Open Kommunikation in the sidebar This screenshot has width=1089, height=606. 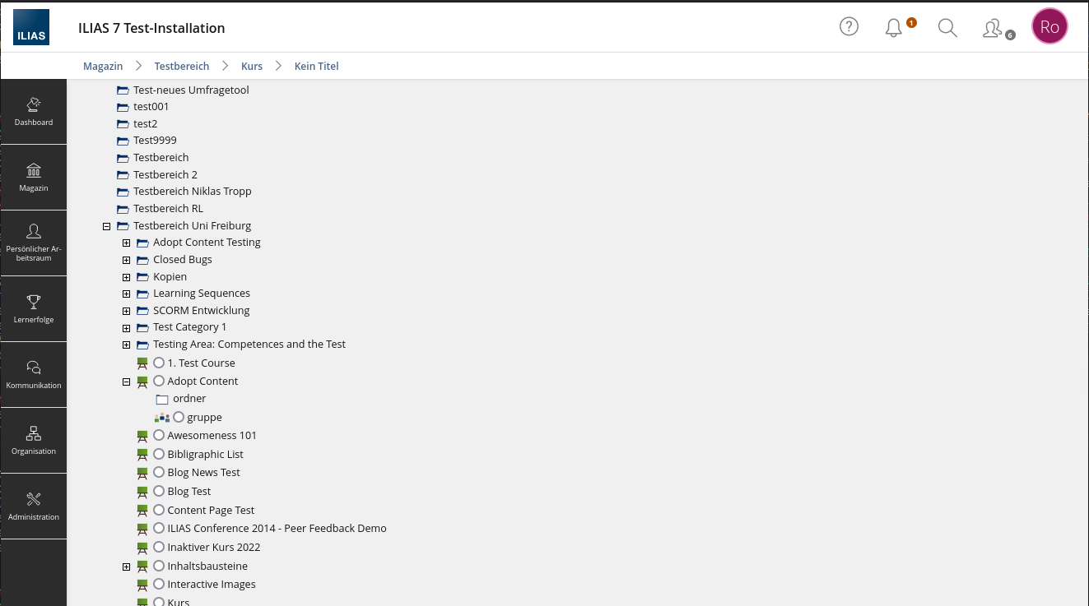[x=34, y=375]
